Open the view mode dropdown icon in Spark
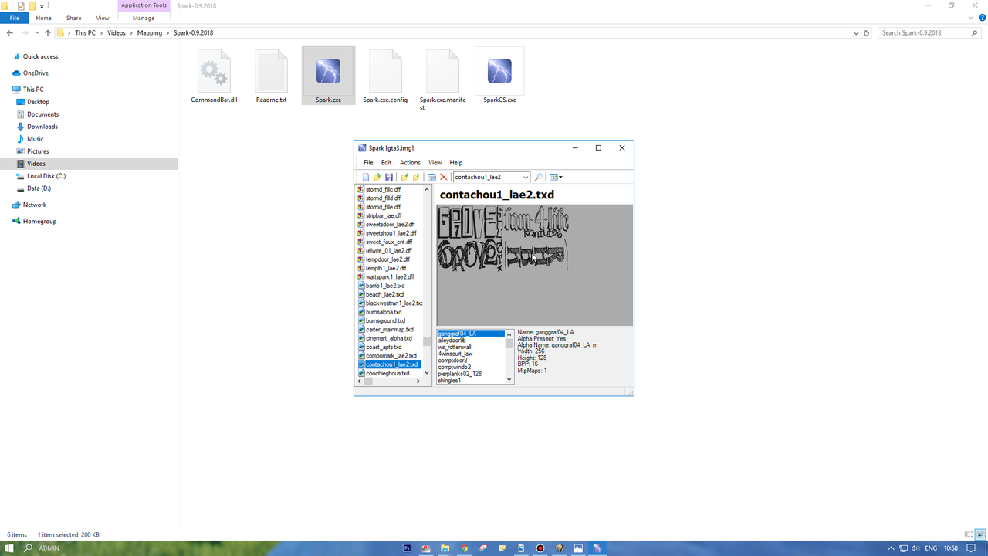The width and height of the screenshot is (988, 556). 556,177
